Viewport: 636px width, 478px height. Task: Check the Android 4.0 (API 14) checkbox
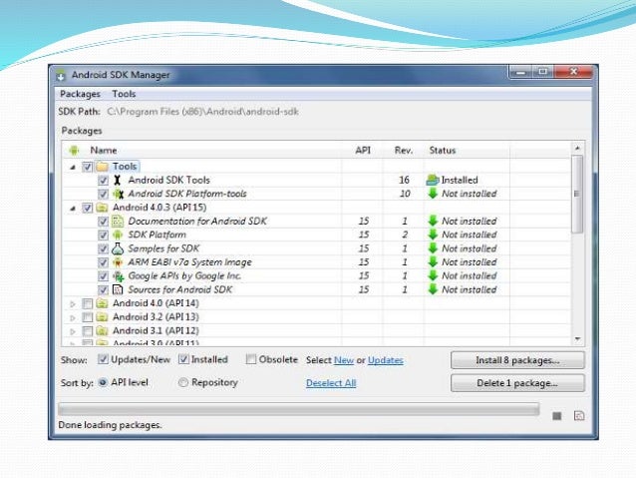(87, 303)
